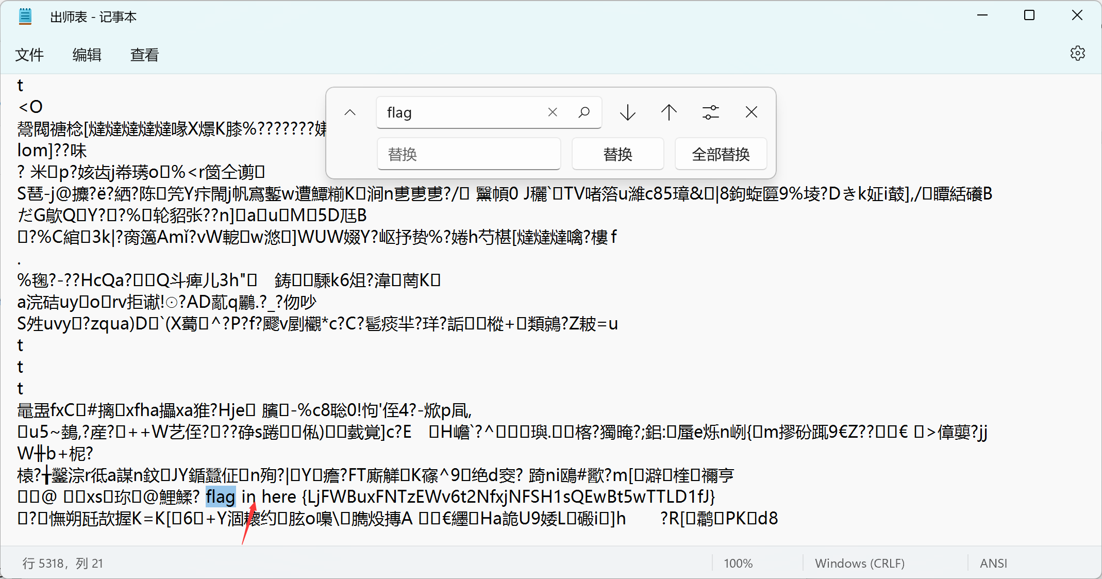1102x579 pixels.
Task: Open the 文件 menu
Action: (x=29, y=55)
